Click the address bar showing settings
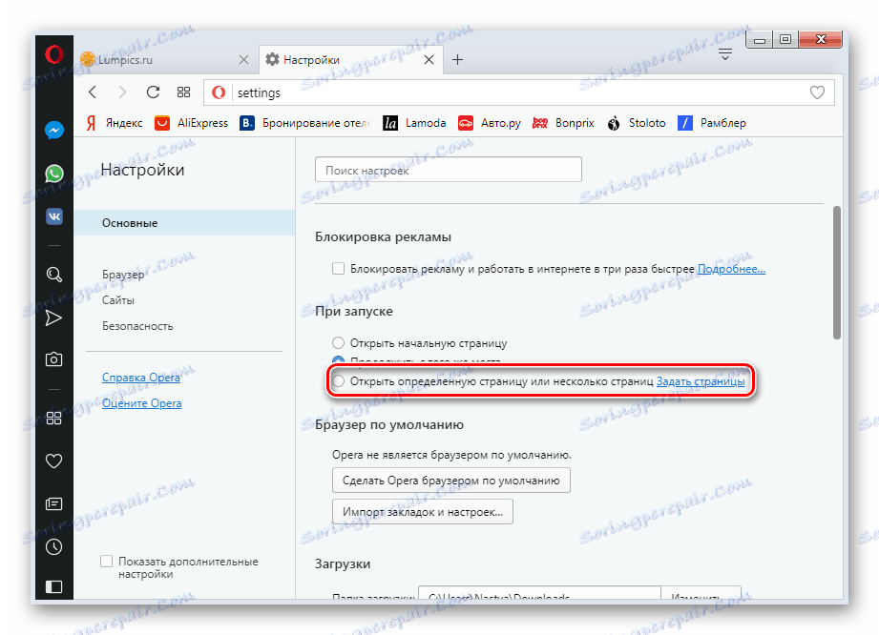The height and width of the screenshot is (635, 879). [x=519, y=92]
